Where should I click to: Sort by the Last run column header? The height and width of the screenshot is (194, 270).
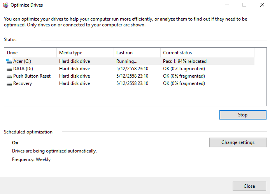coord(137,53)
